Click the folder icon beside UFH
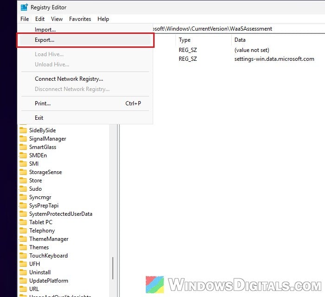325x297 pixels. point(23,264)
